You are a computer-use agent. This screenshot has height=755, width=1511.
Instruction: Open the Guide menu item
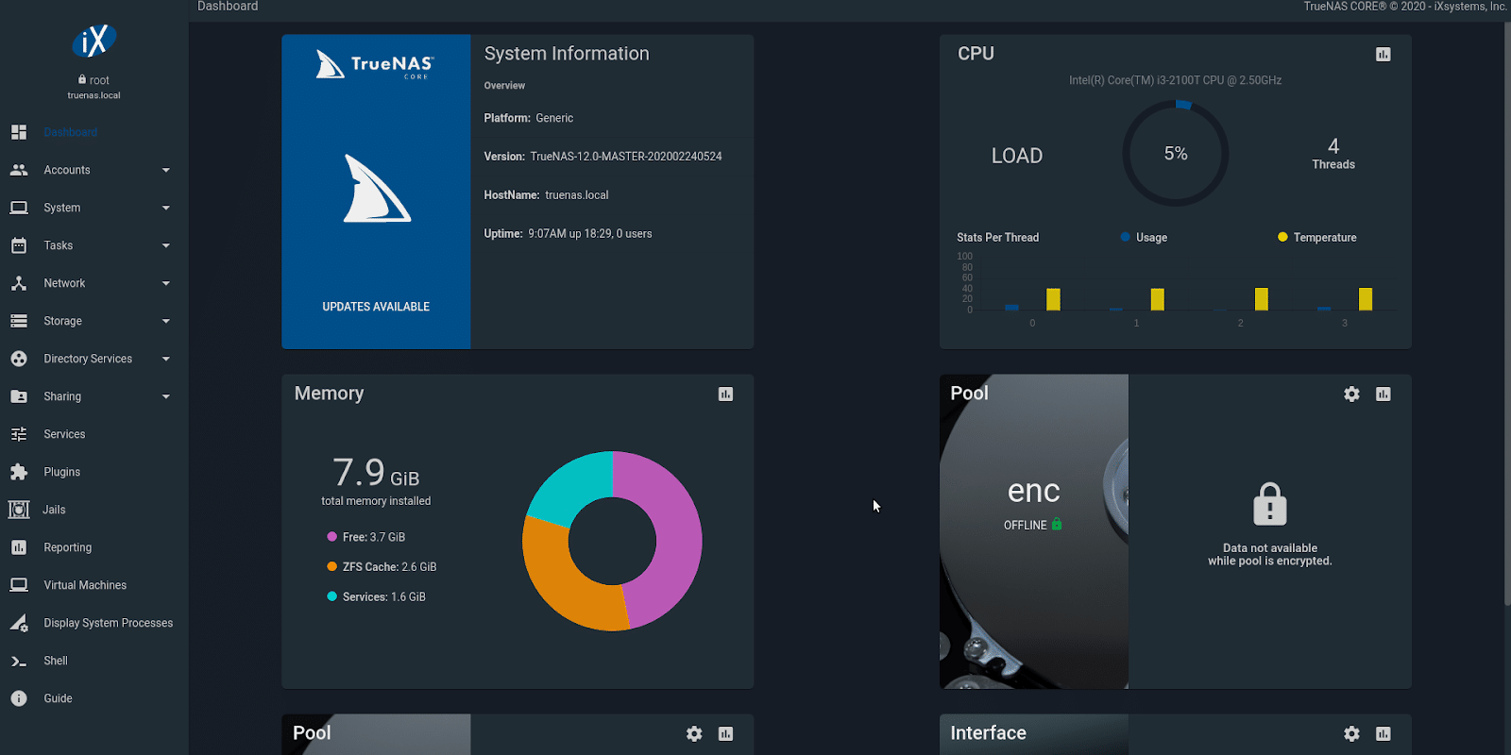pos(94,698)
